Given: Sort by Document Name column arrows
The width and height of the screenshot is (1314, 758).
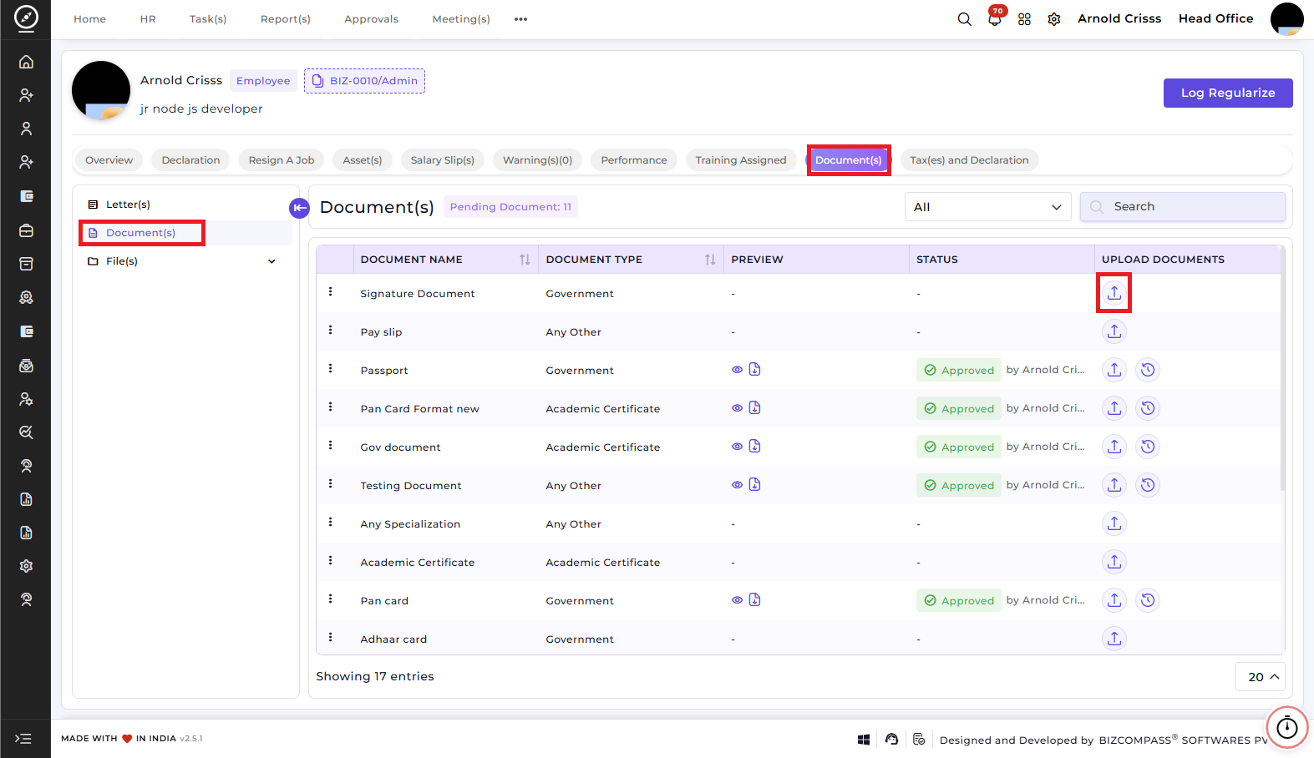Looking at the screenshot, I should pyautogui.click(x=525, y=260).
